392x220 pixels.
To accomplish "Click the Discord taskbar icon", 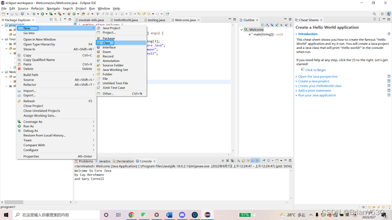I will tap(182, 215).
